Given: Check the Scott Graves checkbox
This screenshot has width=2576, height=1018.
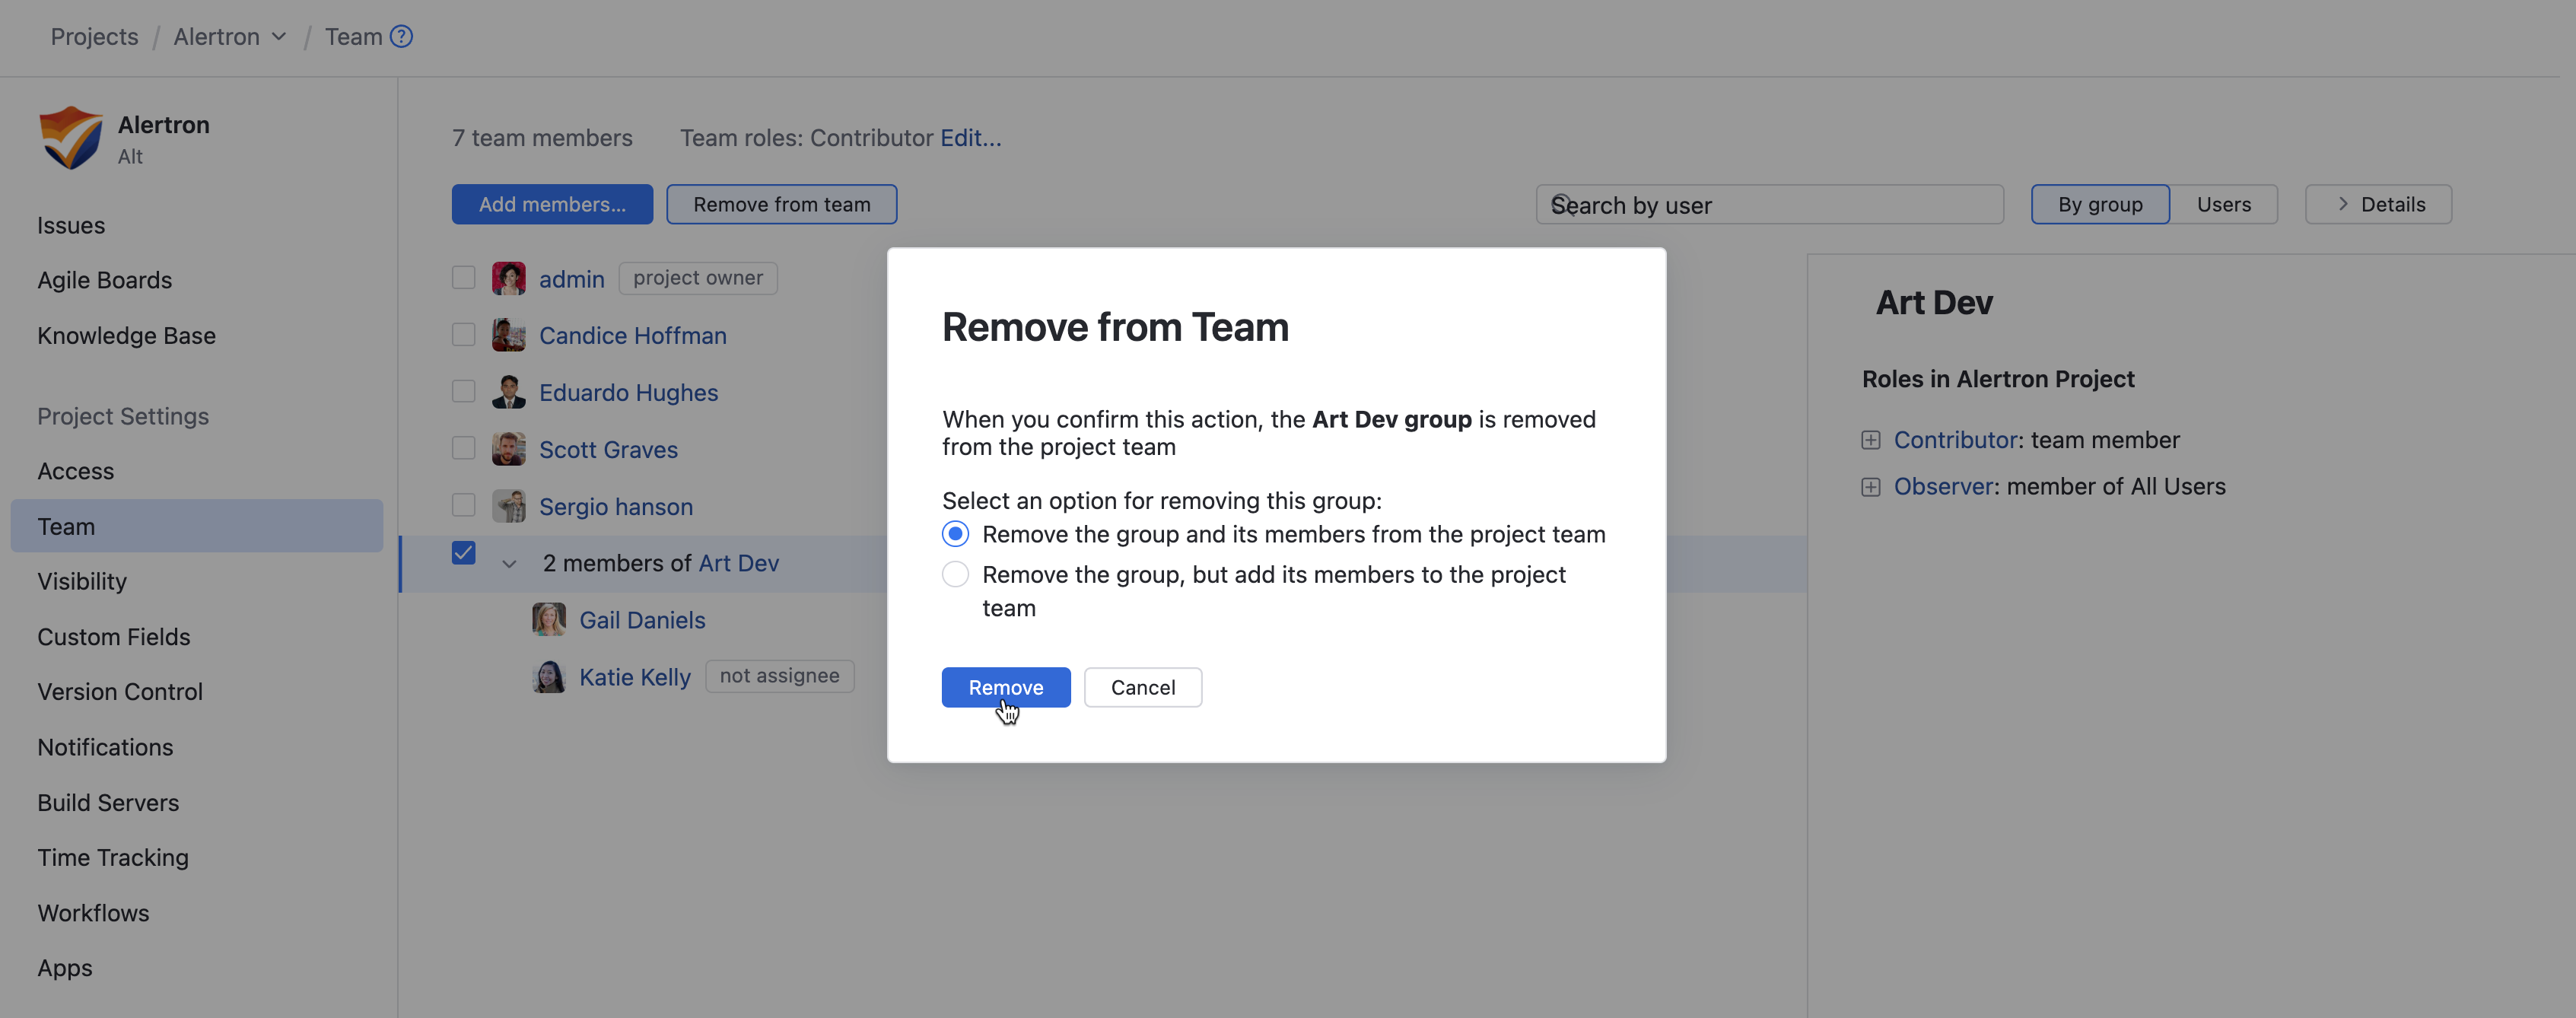Looking at the screenshot, I should (463, 448).
